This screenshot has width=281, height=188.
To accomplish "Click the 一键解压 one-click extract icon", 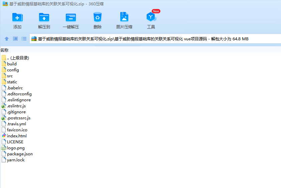I will [71, 18].
